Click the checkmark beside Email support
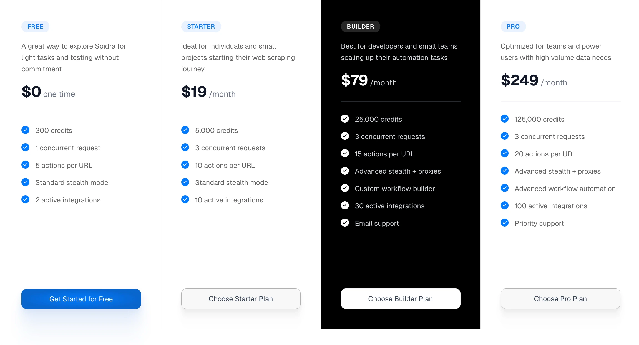 345,223
